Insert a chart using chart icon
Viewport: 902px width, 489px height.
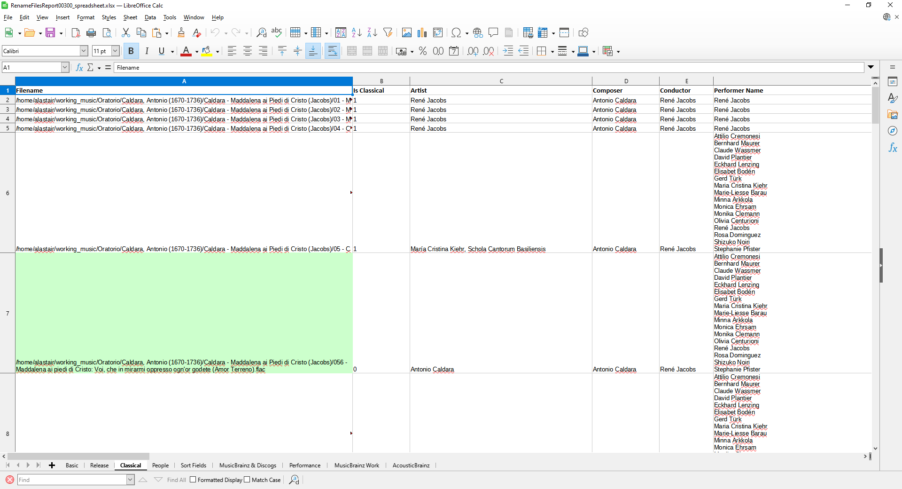[x=422, y=33]
